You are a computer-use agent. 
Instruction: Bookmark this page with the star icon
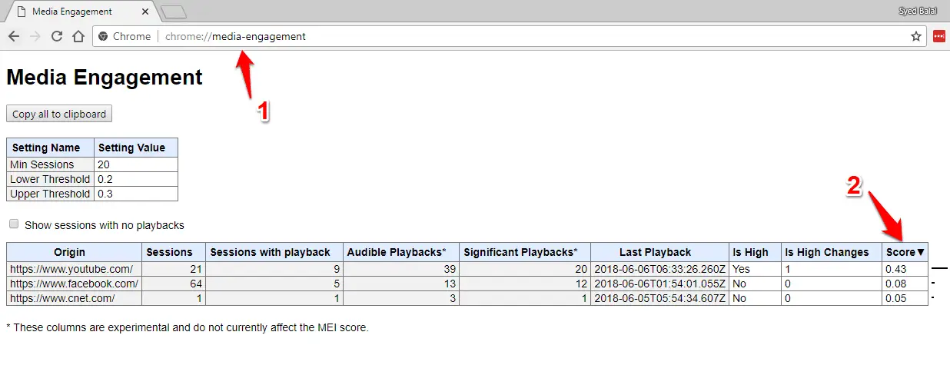[916, 36]
